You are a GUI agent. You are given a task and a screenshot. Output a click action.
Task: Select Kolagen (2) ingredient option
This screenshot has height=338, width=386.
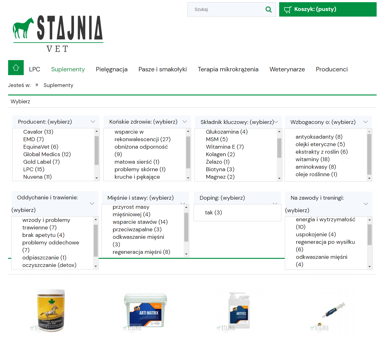pyautogui.click(x=220, y=154)
